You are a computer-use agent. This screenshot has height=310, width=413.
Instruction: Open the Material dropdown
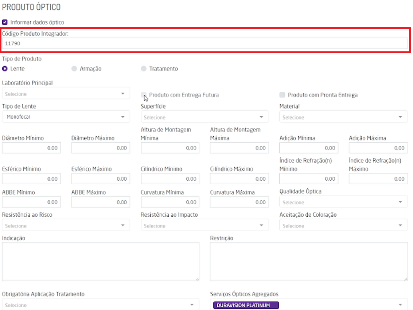pyautogui.click(x=343, y=117)
